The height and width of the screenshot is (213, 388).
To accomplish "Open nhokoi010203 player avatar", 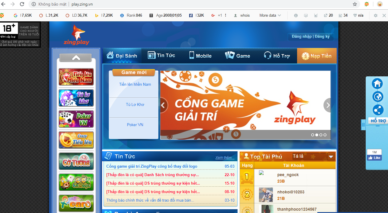I will click(266, 195).
